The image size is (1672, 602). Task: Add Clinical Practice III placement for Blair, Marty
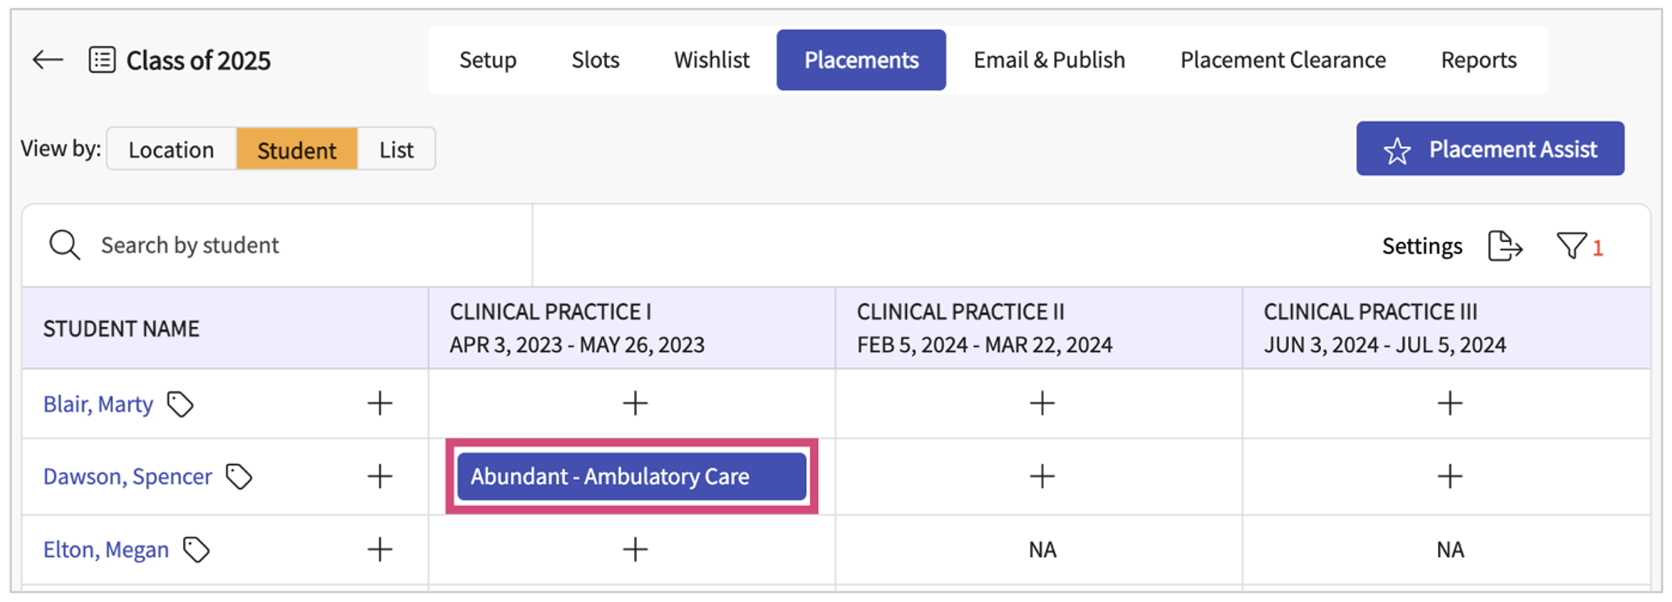(x=1449, y=403)
